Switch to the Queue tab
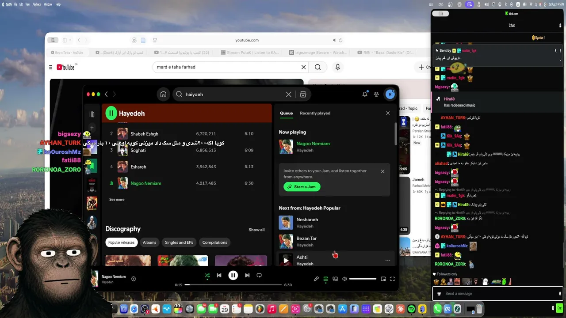 pos(286,113)
